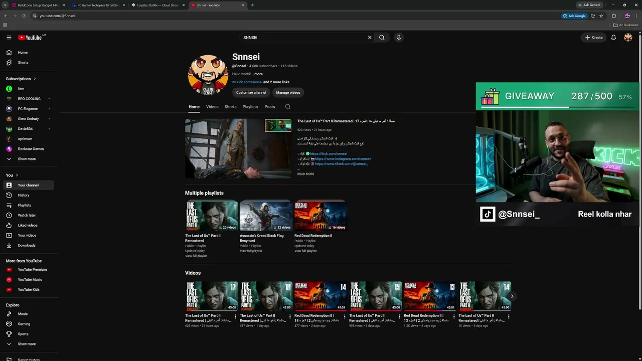Open the You section chevron
642x361 pixels.
click(17, 175)
